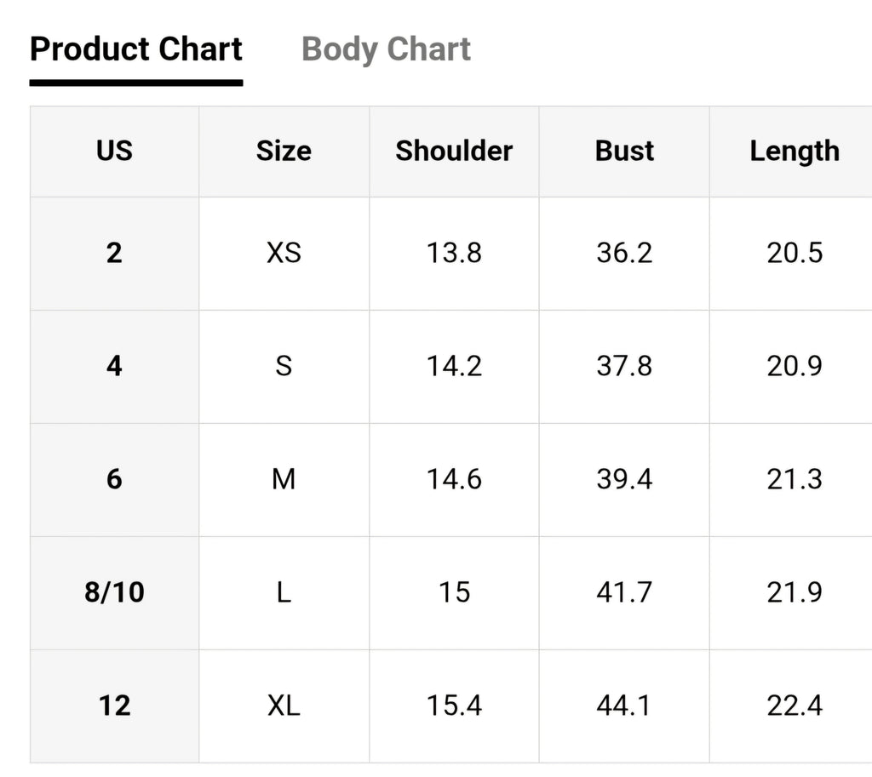The width and height of the screenshot is (872, 777).
Task: Click the Shoulder column header
Action: pyautogui.click(x=454, y=151)
